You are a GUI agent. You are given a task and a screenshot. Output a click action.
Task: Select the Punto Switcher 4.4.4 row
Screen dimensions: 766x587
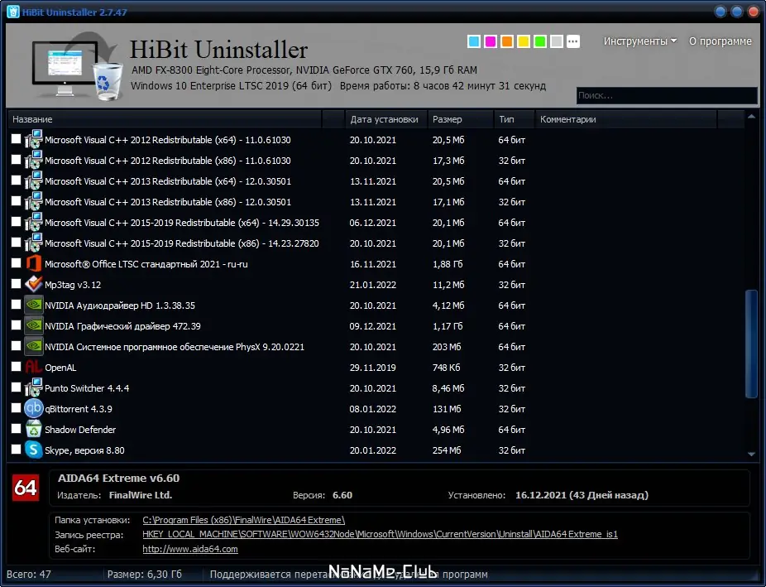click(x=376, y=388)
